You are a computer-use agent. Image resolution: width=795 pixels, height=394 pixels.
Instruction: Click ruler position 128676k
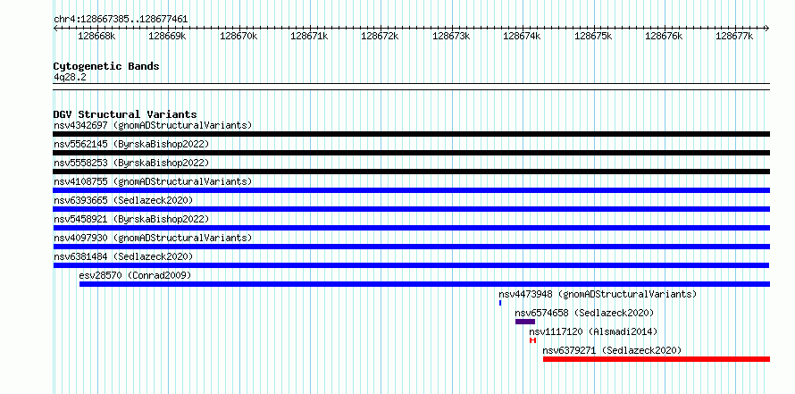[x=664, y=37]
